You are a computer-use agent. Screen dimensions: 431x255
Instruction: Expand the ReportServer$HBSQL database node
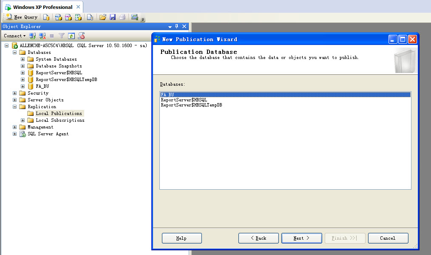(x=23, y=73)
